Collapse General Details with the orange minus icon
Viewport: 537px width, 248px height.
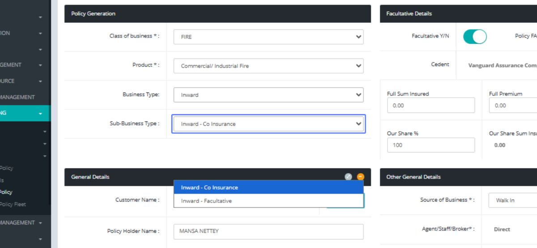[x=360, y=177]
